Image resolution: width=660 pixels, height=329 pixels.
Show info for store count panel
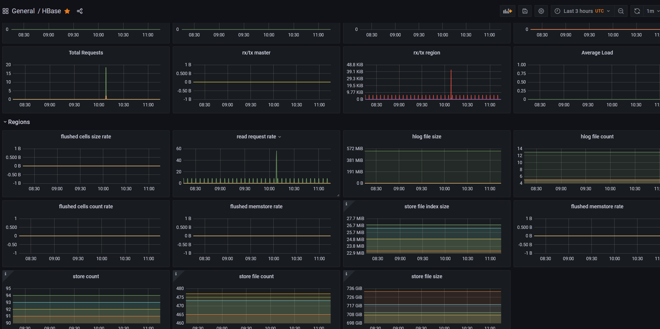[5, 273]
